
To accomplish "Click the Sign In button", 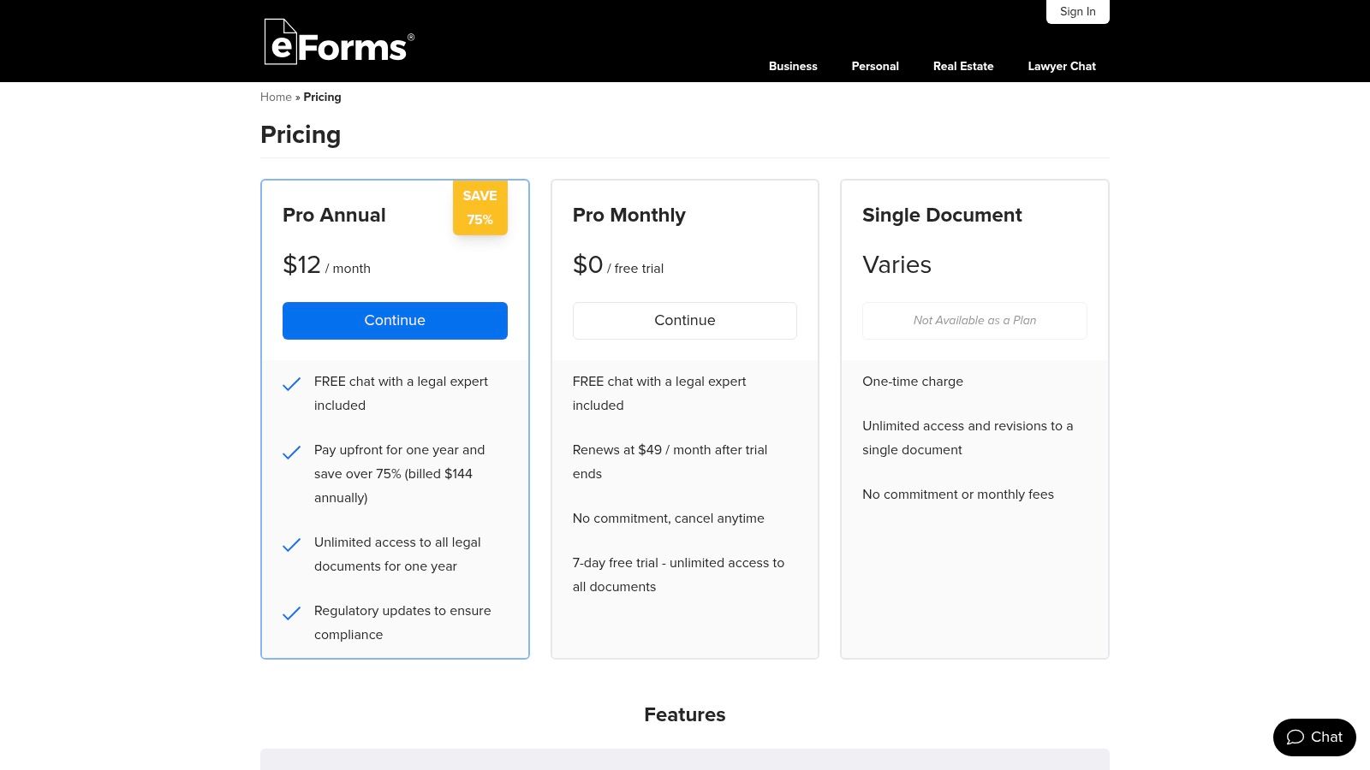I will click(x=1078, y=12).
